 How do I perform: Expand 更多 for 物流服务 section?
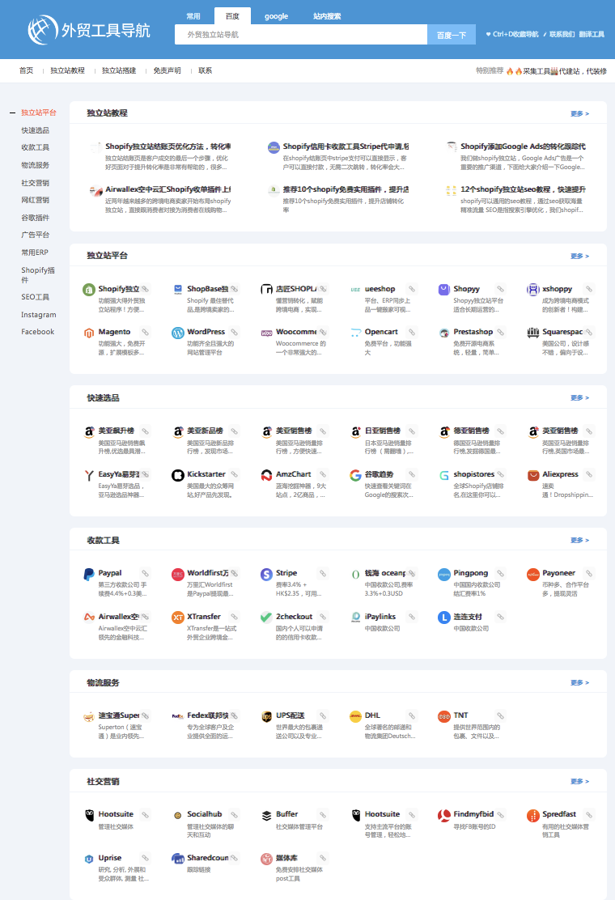point(579,682)
